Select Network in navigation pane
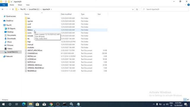 (8, 56)
